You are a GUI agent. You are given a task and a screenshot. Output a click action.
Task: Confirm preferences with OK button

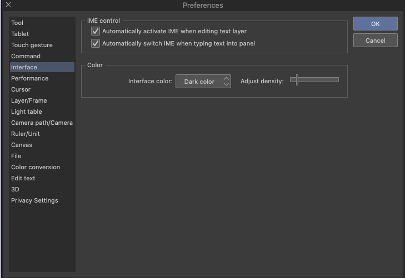[x=376, y=24]
